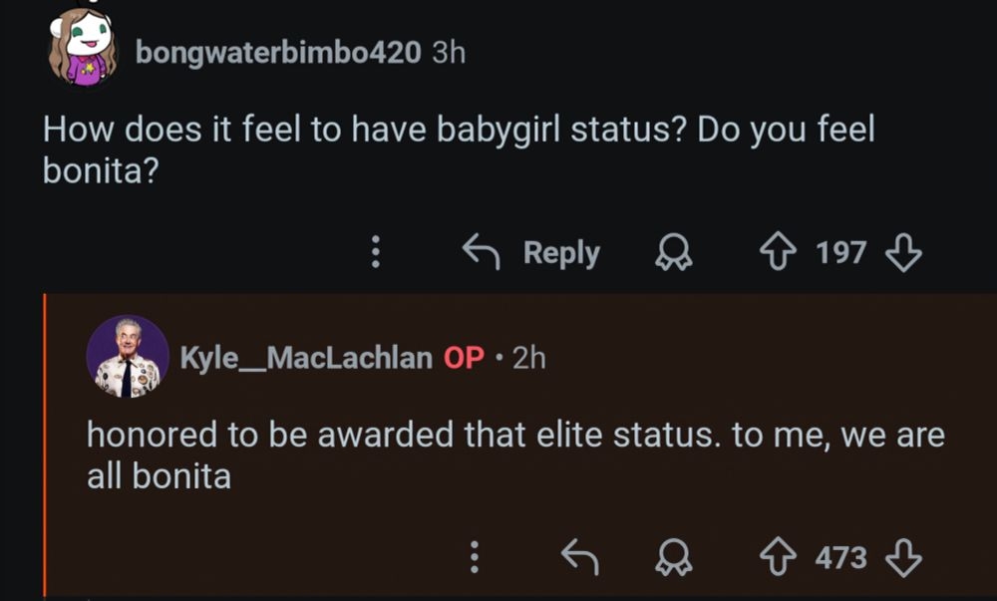Select the 'we are all bonita' reply text
The height and width of the screenshot is (601, 997).
click(514, 455)
